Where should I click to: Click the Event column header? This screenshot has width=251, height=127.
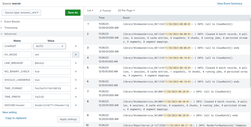pyautogui.click(x=126, y=18)
